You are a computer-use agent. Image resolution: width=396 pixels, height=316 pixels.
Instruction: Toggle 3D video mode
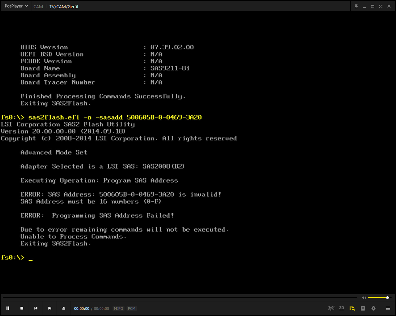[341, 308]
